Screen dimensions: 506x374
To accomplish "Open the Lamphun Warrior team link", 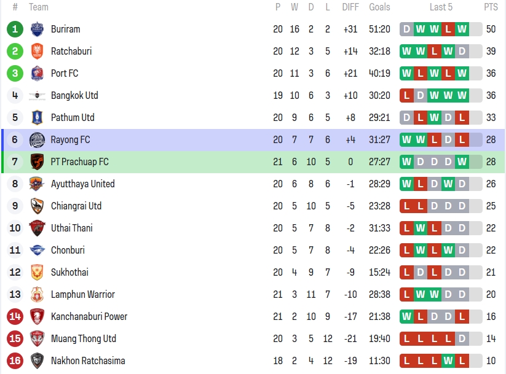I will 82,294.
